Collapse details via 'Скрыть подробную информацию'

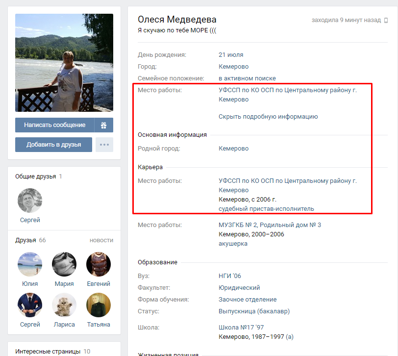click(268, 117)
